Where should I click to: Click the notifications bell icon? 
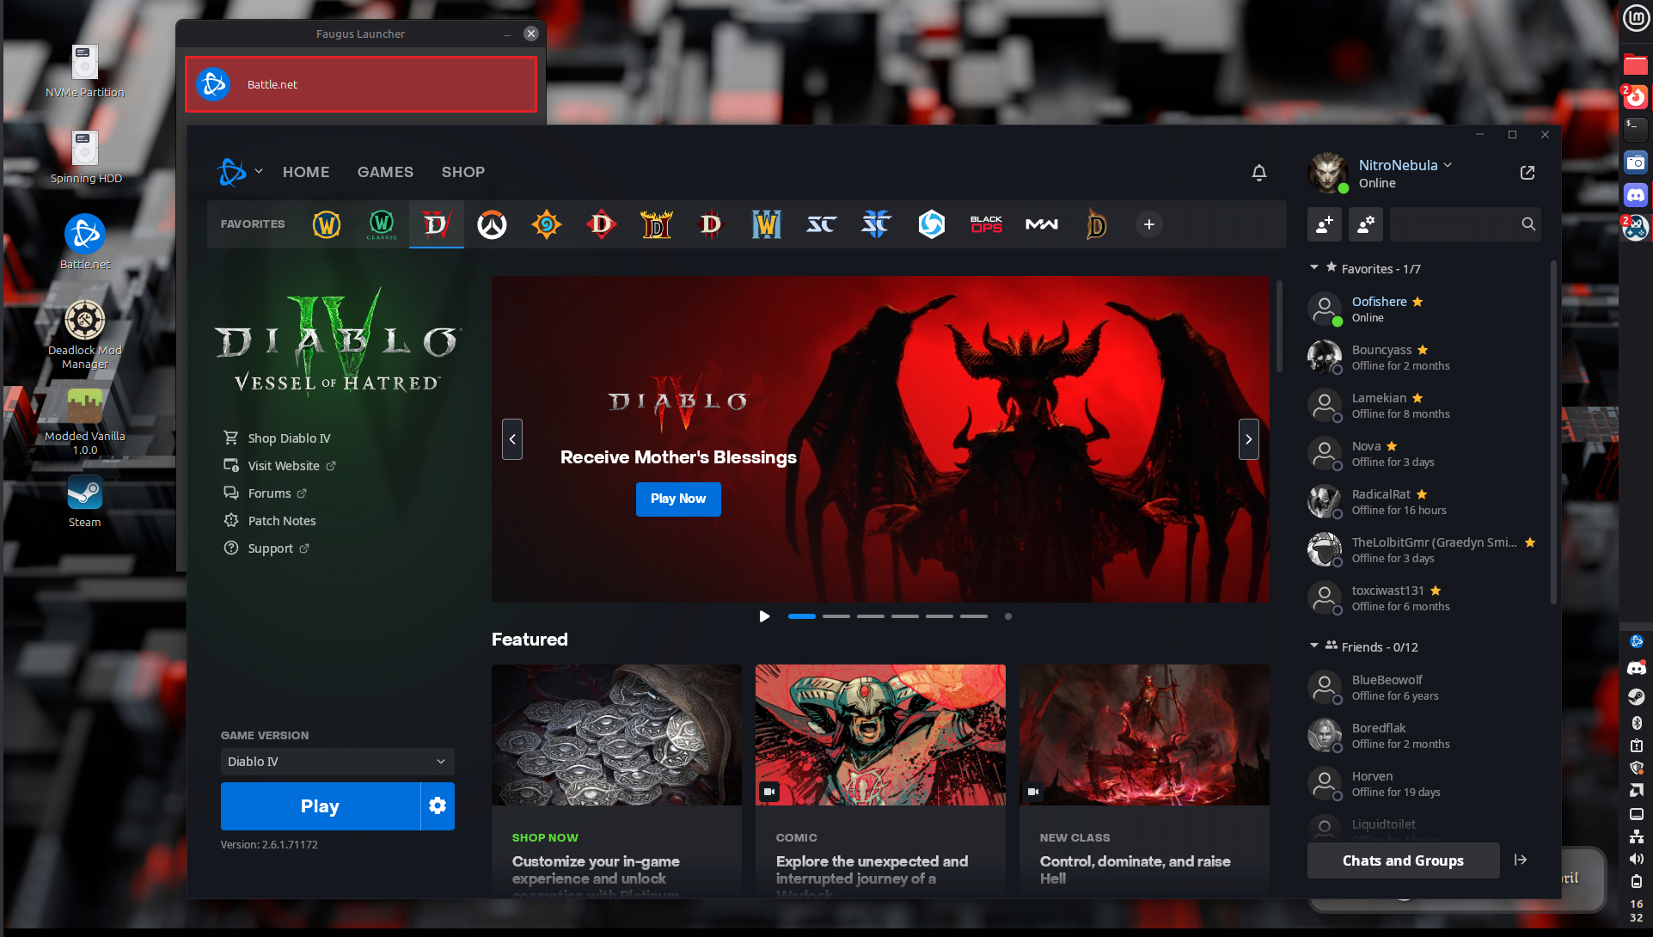pyautogui.click(x=1258, y=173)
